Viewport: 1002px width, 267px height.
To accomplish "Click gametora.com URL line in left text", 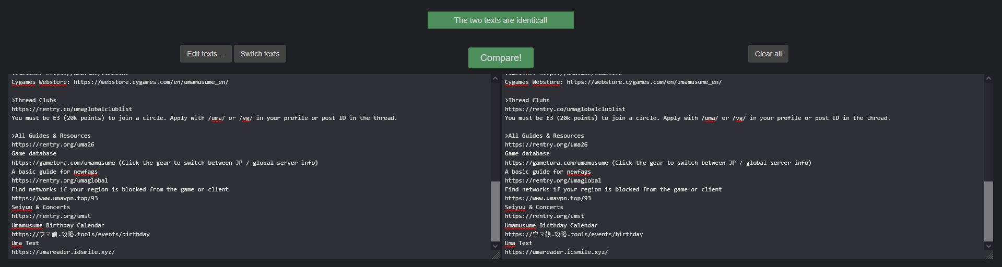I will click(x=165, y=163).
